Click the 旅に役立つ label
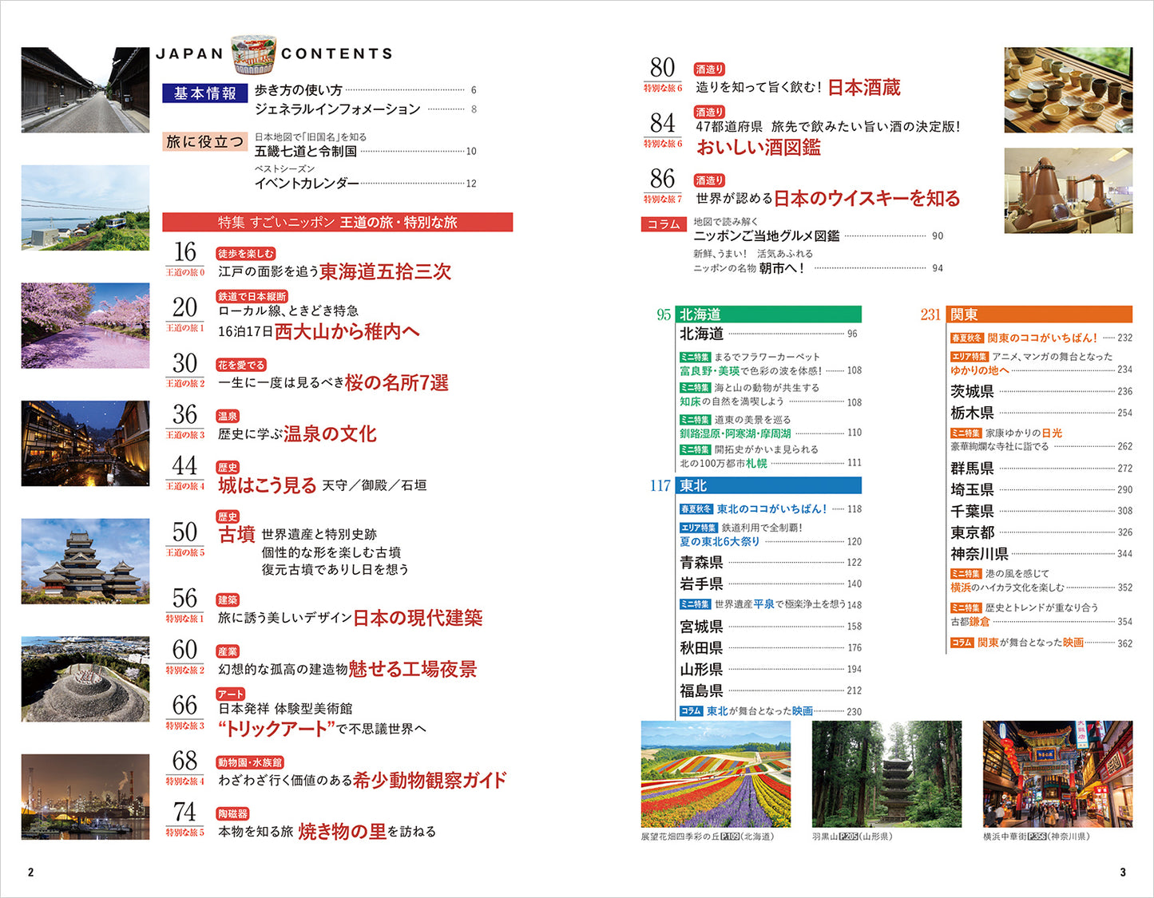The image size is (1154, 898). (x=205, y=141)
